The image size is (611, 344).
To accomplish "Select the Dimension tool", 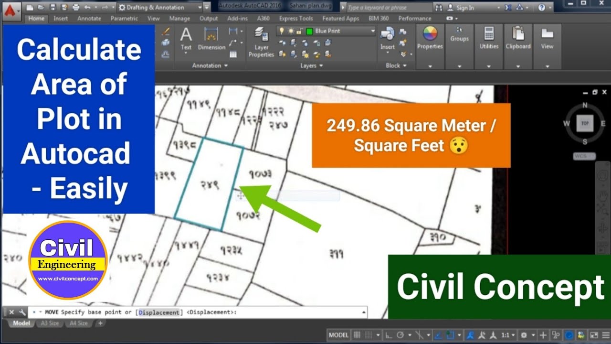I will (211, 39).
